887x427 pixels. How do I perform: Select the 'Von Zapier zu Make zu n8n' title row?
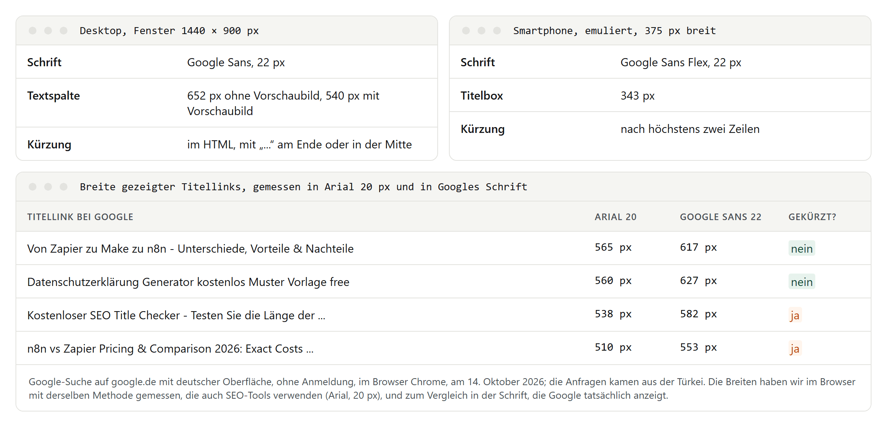click(x=443, y=248)
